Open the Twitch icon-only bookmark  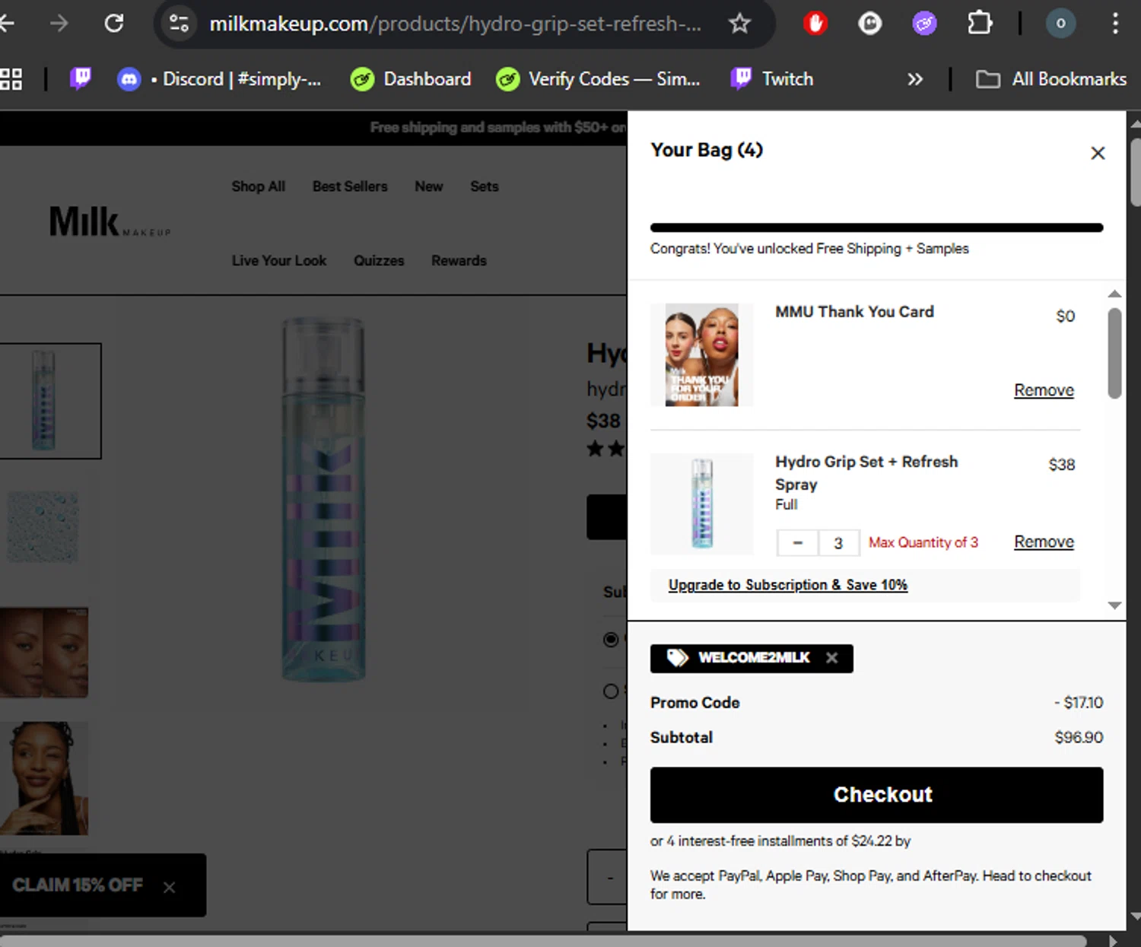80,78
